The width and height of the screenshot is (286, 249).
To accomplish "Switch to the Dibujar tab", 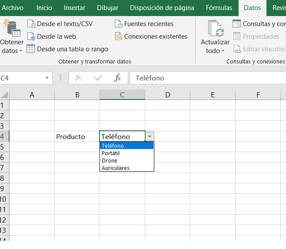I will [108, 8].
